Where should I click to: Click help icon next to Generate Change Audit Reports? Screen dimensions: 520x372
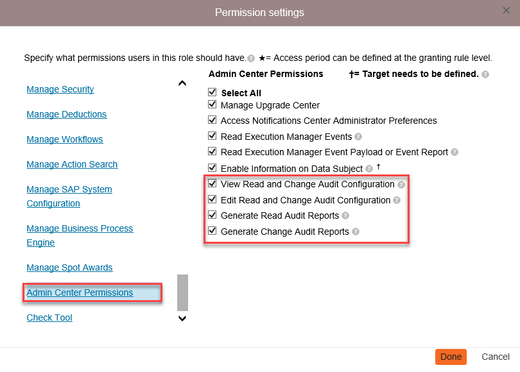[x=356, y=232]
